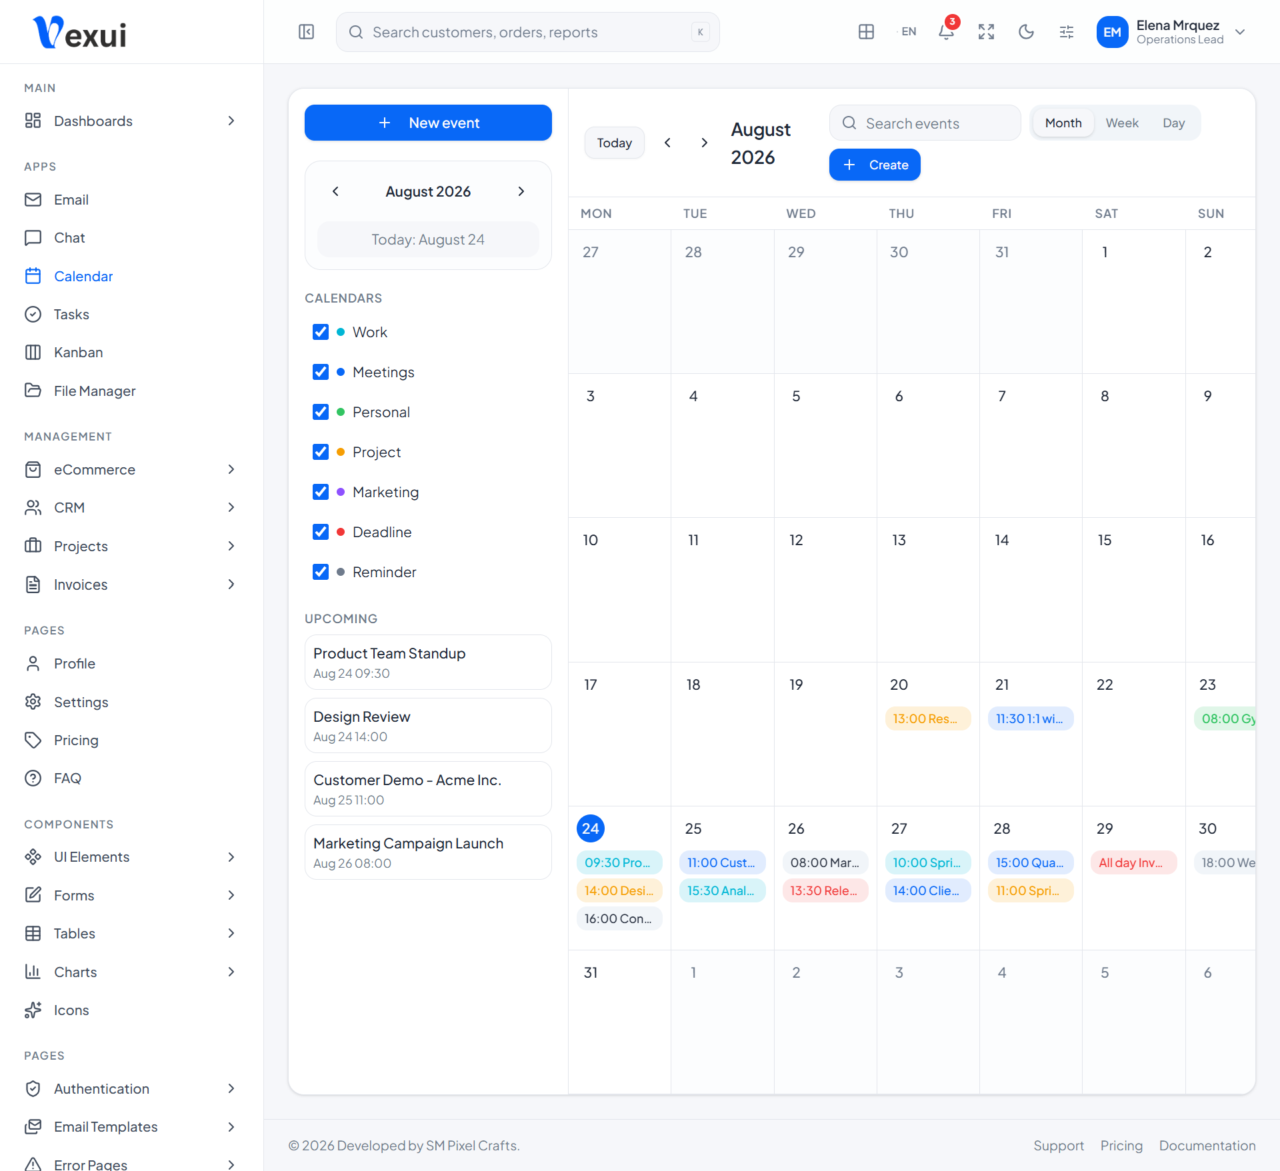The height and width of the screenshot is (1171, 1280).
Task: Open notifications bell with badge
Action: (x=946, y=32)
